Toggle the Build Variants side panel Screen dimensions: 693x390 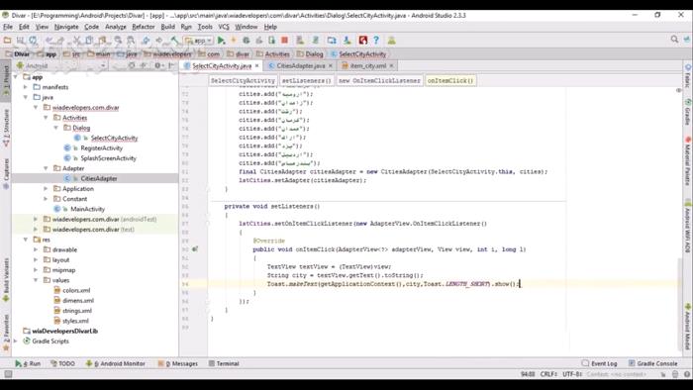point(6,279)
